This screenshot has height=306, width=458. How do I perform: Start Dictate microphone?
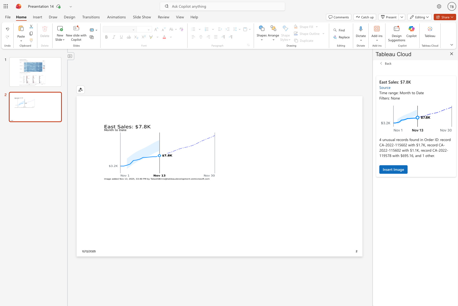361,29
